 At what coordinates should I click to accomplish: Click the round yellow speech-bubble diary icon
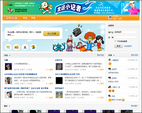[8, 47]
